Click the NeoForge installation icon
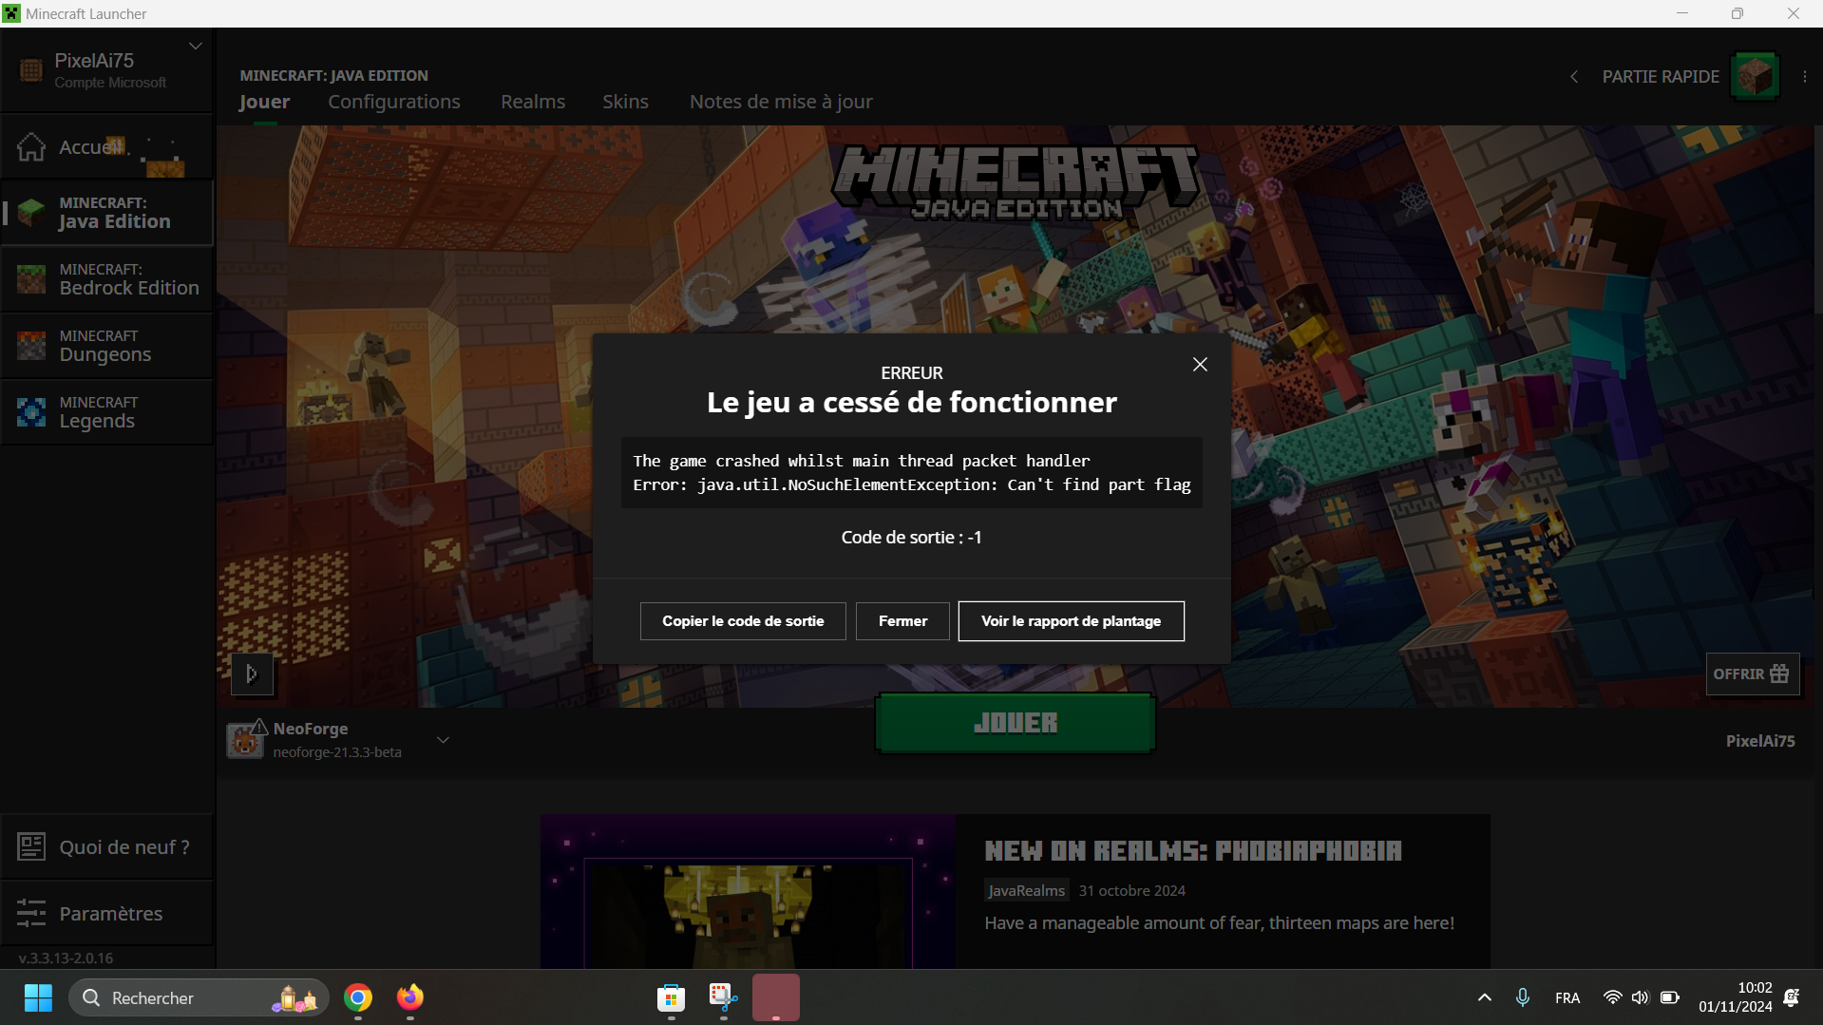The width and height of the screenshot is (1823, 1025). 245,740
